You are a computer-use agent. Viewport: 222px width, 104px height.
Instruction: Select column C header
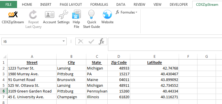(x=97, y=57)
